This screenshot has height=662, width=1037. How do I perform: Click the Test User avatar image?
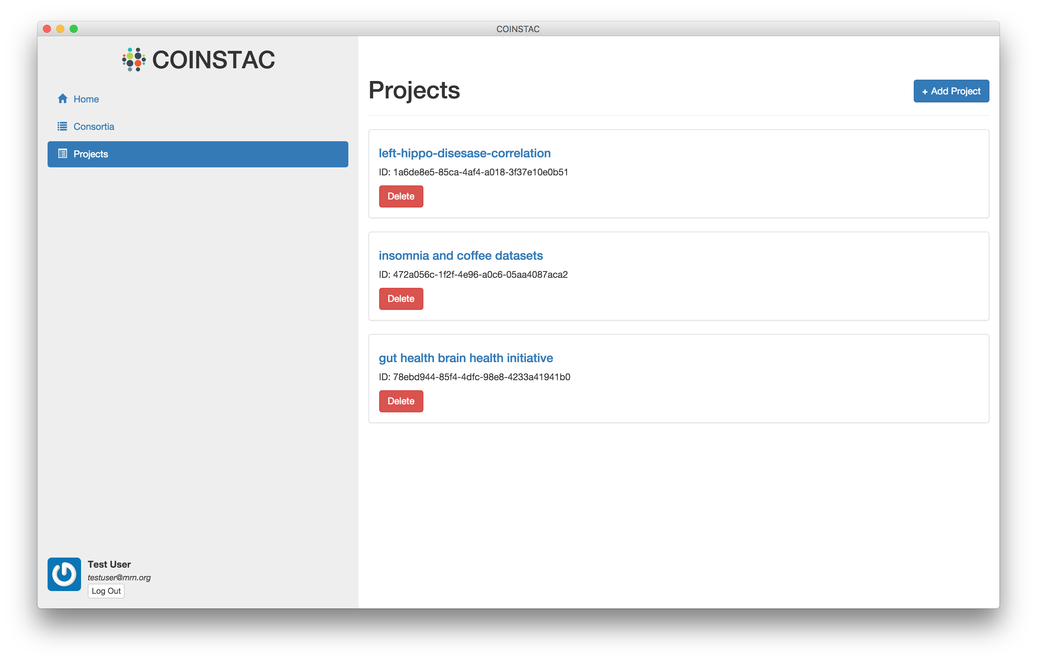tap(64, 574)
